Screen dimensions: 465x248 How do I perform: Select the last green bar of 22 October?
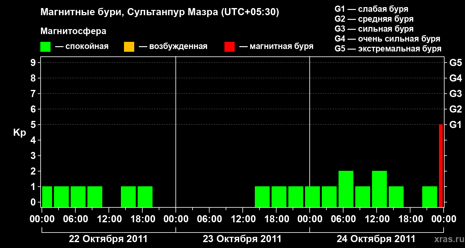coord(145,197)
